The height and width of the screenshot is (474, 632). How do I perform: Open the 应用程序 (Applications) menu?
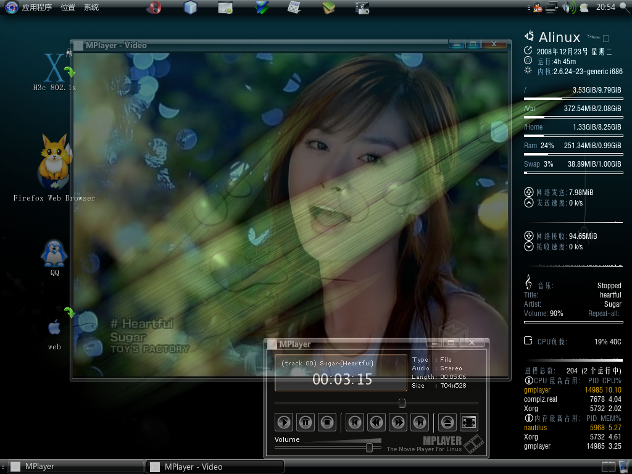point(36,7)
